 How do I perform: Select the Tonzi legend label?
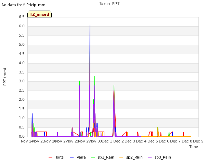[x=60, y=157]
